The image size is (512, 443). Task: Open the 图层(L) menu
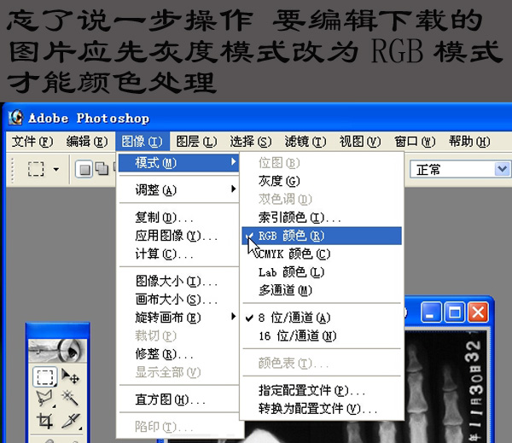point(196,142)
